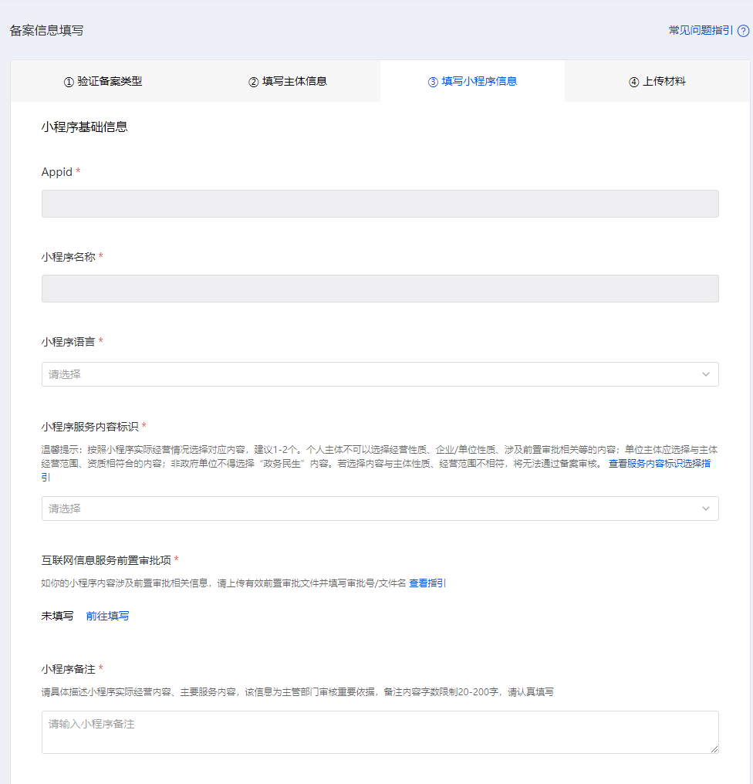Viewport: 753px width, 784px height.
Task: Open the 常见问题指引 link
Action: tap(701, 31)
